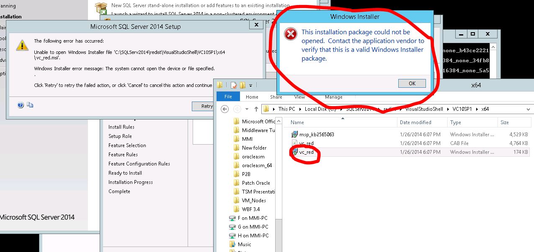Click the F on MMI-PC network drive icon
Screen dimensions: 534x252
232,218
